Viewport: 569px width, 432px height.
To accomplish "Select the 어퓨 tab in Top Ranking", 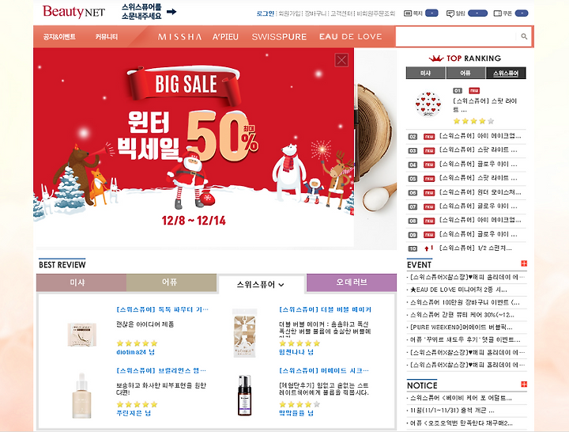I will (x=465, y=73).
